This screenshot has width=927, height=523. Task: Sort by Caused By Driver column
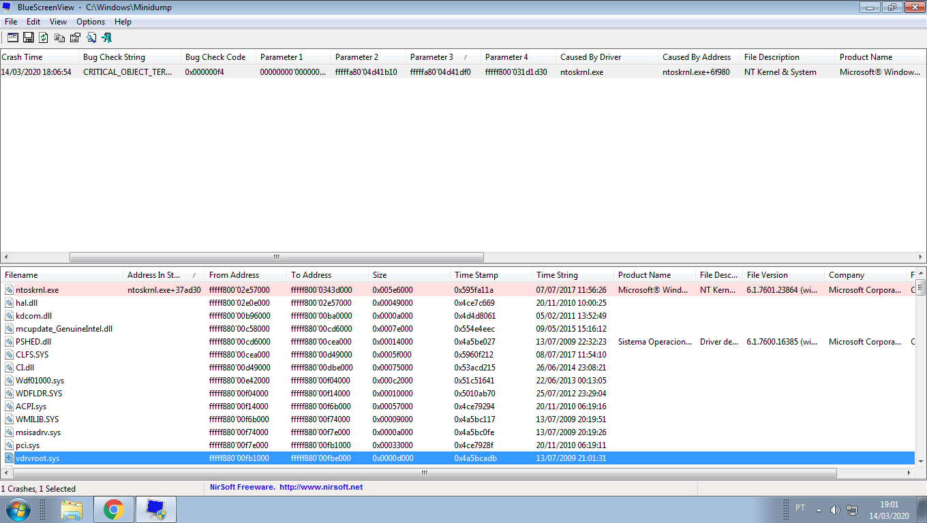click(608, 57)
